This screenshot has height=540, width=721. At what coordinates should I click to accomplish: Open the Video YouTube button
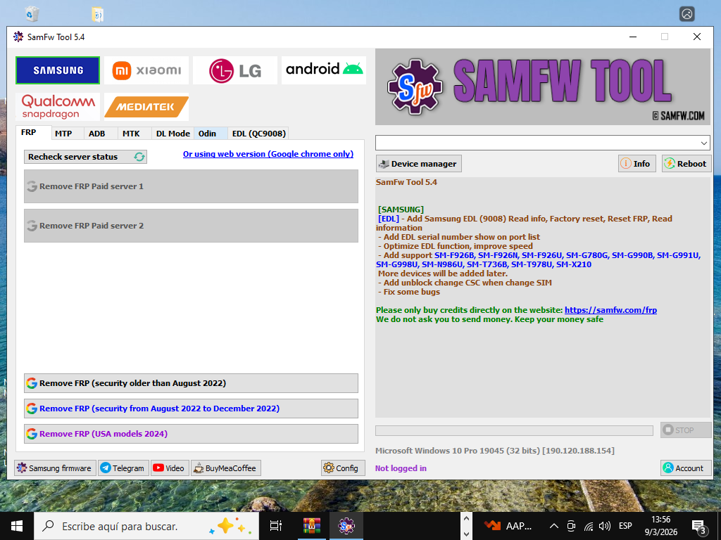[170, 468]
